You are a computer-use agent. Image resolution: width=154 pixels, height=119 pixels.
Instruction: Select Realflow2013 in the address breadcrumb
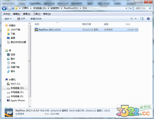(x=71, y=8)
